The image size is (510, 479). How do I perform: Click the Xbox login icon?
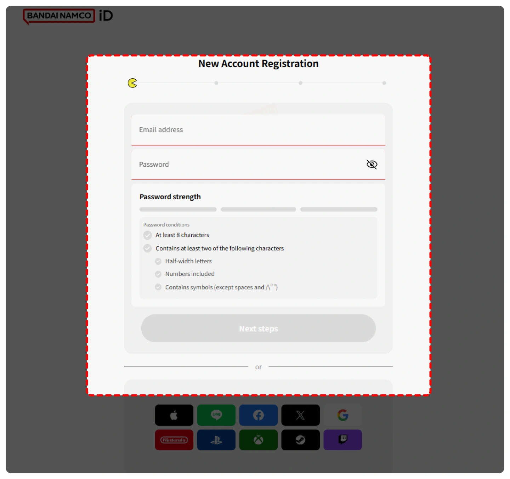(258, 440)
